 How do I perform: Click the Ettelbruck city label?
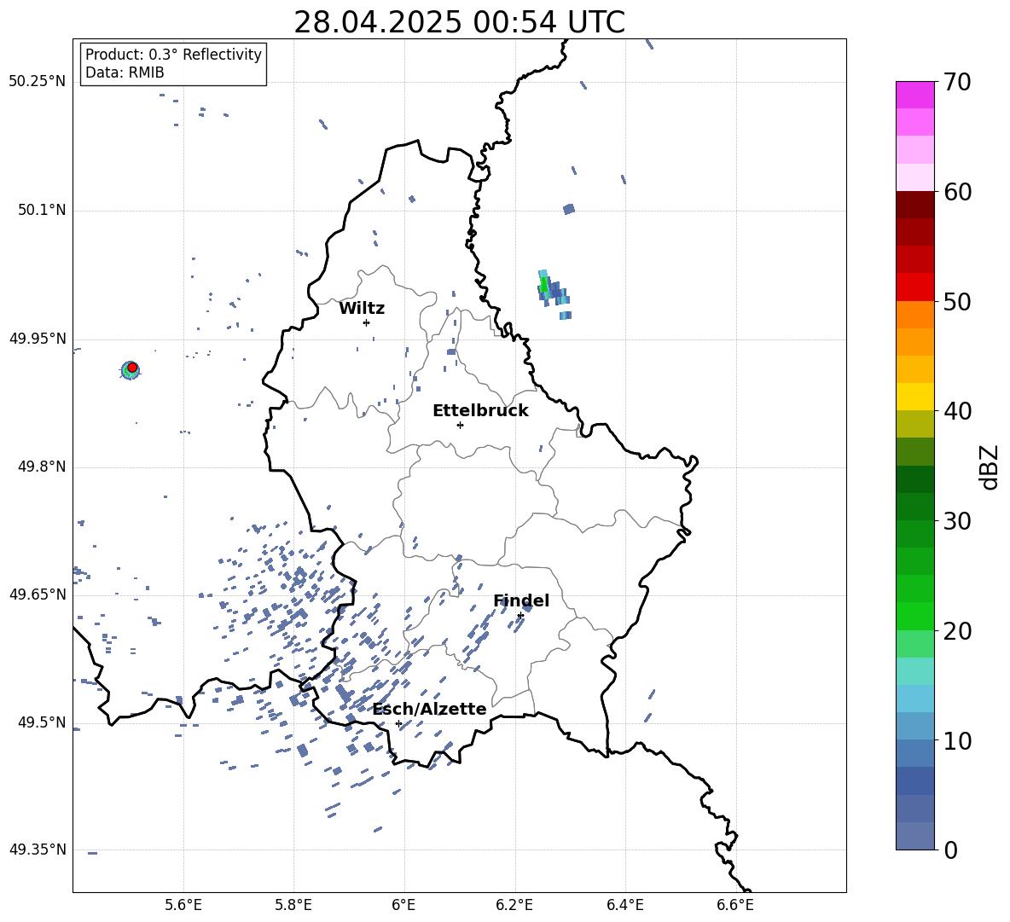pyautogui.click(x=480, y=411)
